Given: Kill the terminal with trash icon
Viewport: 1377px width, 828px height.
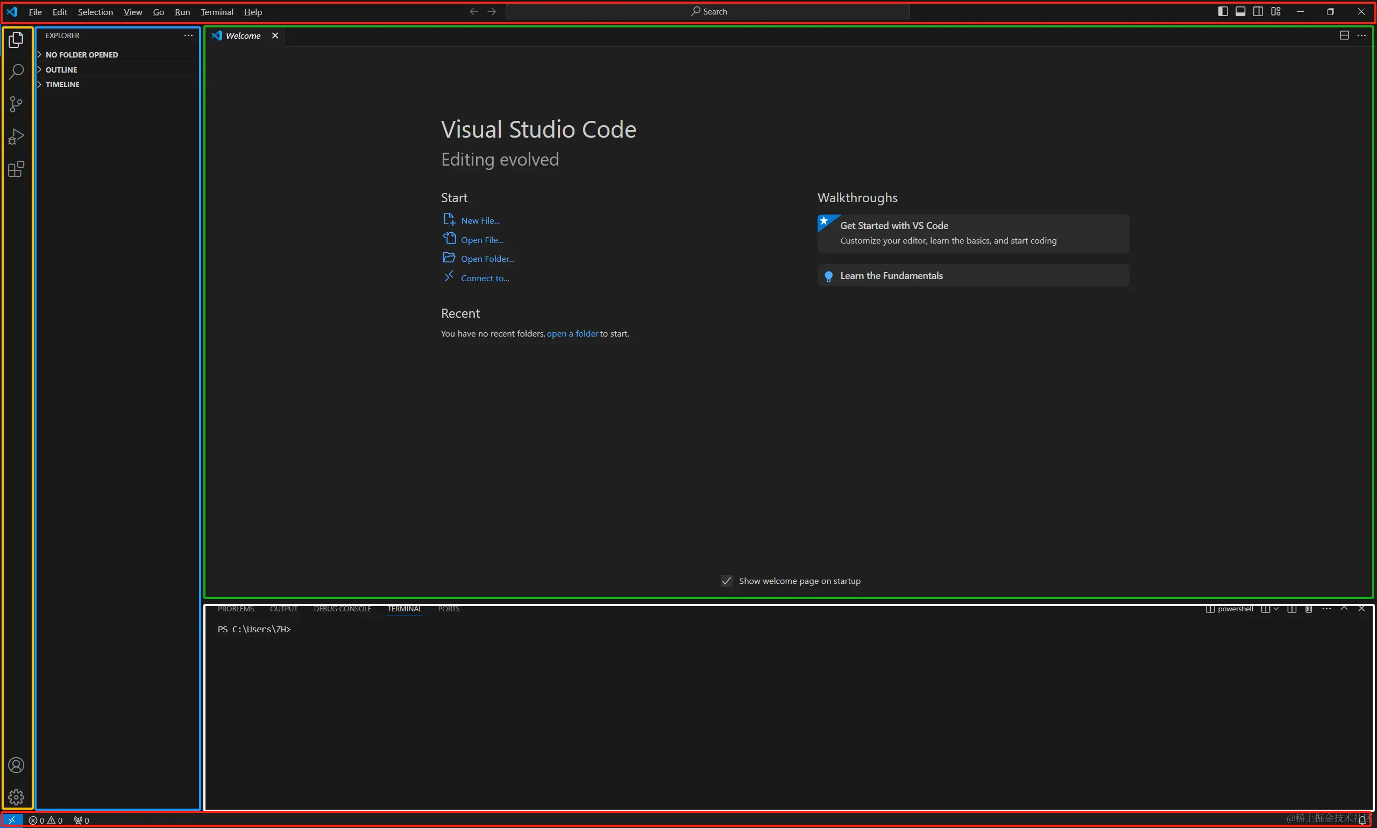Looking at the screenshot, I should [x=1308, y=609].
